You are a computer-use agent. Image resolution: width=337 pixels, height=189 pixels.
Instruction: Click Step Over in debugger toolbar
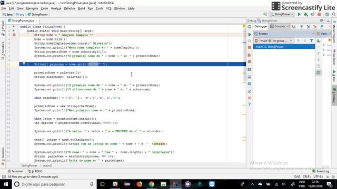pos(302,27)
